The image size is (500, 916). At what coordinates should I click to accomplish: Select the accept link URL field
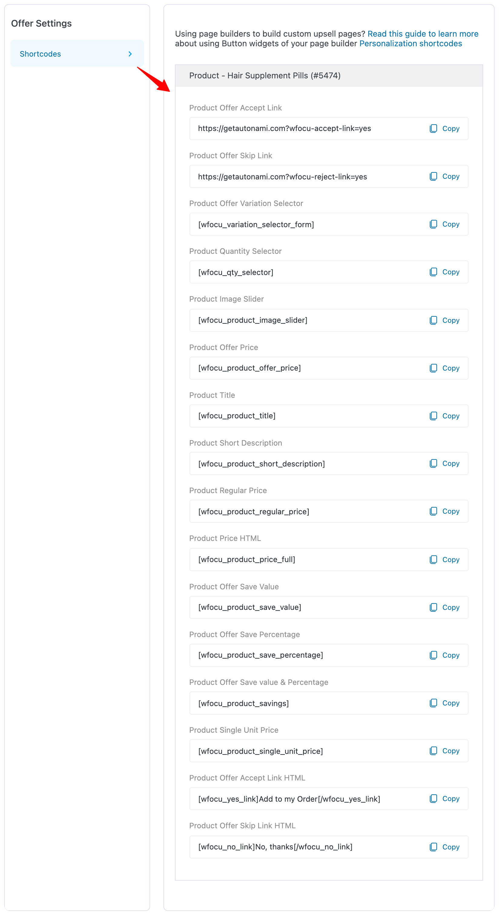(285, 128)
